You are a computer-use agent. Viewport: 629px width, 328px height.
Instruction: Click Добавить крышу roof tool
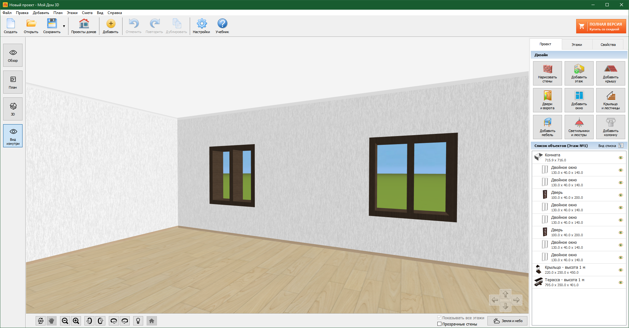click(611, 73)
